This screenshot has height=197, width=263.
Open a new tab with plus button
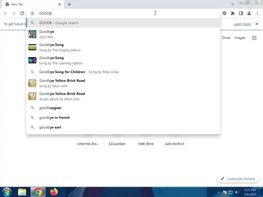(x=69, y=4)
